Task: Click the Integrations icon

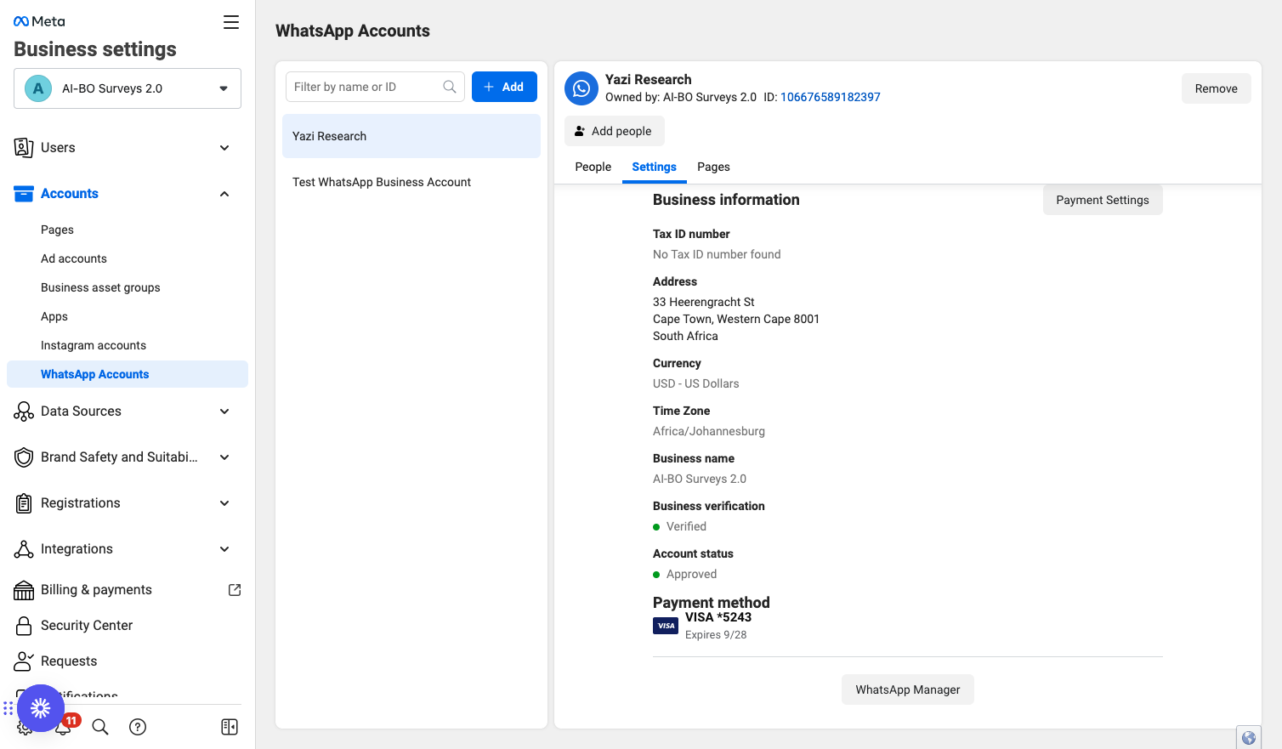Action: [x=24, y=549]
